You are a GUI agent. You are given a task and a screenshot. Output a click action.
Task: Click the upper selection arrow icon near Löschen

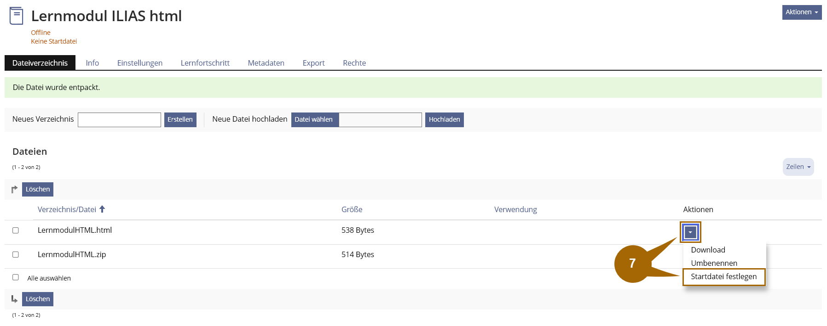click(x=14, y=189)
